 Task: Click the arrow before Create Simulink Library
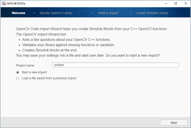click(131, 13)
